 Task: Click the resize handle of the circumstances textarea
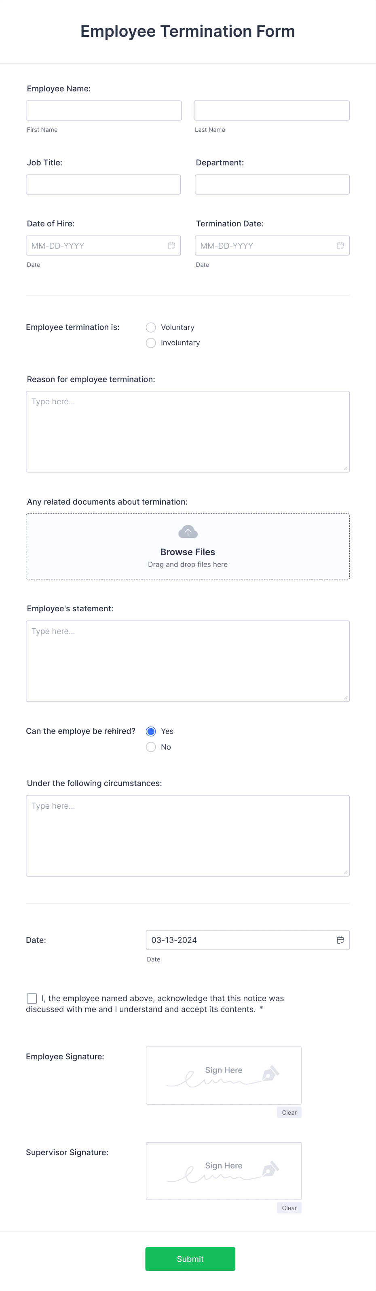tap(345, 872)
